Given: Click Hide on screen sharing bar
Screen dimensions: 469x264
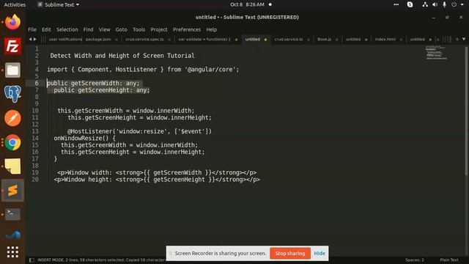Looking at the screenshot, I should point(320,253).
